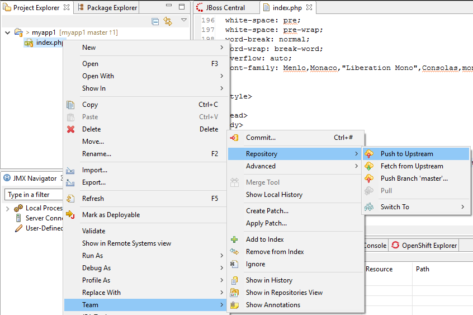Image resolution: width=473 pixels, height=315 pixels.
Task: Minimize the Project Explorer panel
Action: coord(169,6)
